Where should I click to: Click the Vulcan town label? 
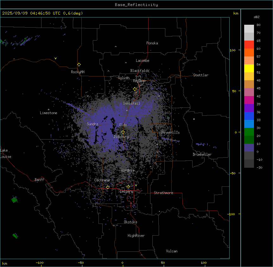[172, 251]
